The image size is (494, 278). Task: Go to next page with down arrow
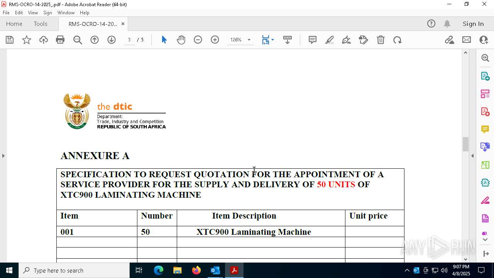click(112, 40)
